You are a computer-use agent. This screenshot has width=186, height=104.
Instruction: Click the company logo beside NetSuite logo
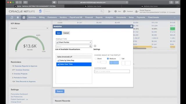[x=40, y=11]
